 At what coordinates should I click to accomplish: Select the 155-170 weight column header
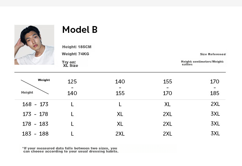point(168,87)
